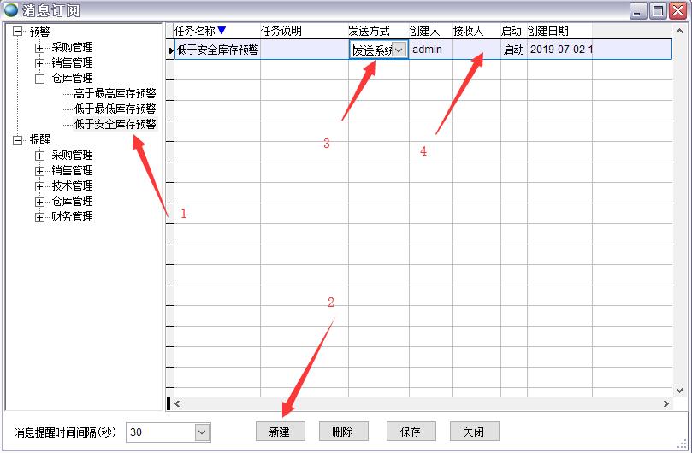Click the 创建日期 column header
Viewport: 692px width, 453px height.
[x=547, y=31]
